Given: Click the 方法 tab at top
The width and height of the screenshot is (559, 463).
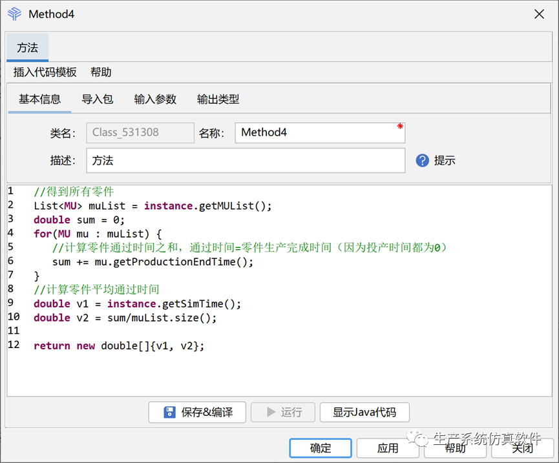Looking at the screenshot, I should [x=27, y=47].
